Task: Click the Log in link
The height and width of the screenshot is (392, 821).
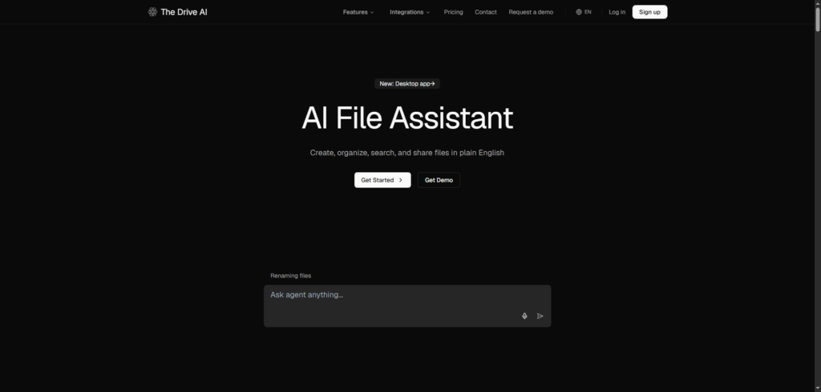Action: click(617, 12)
